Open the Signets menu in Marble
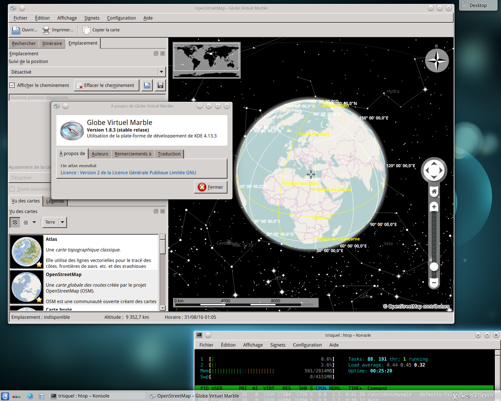 92,18
